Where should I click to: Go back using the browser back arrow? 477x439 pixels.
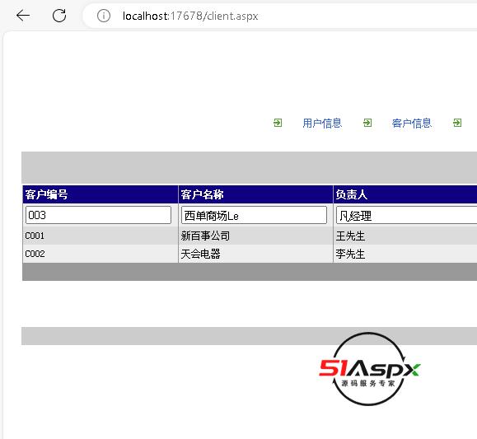(23, 16)
